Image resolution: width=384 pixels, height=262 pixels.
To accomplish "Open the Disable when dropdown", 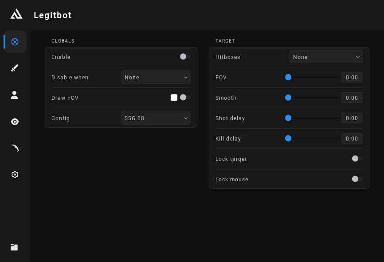I will point(156,77).
